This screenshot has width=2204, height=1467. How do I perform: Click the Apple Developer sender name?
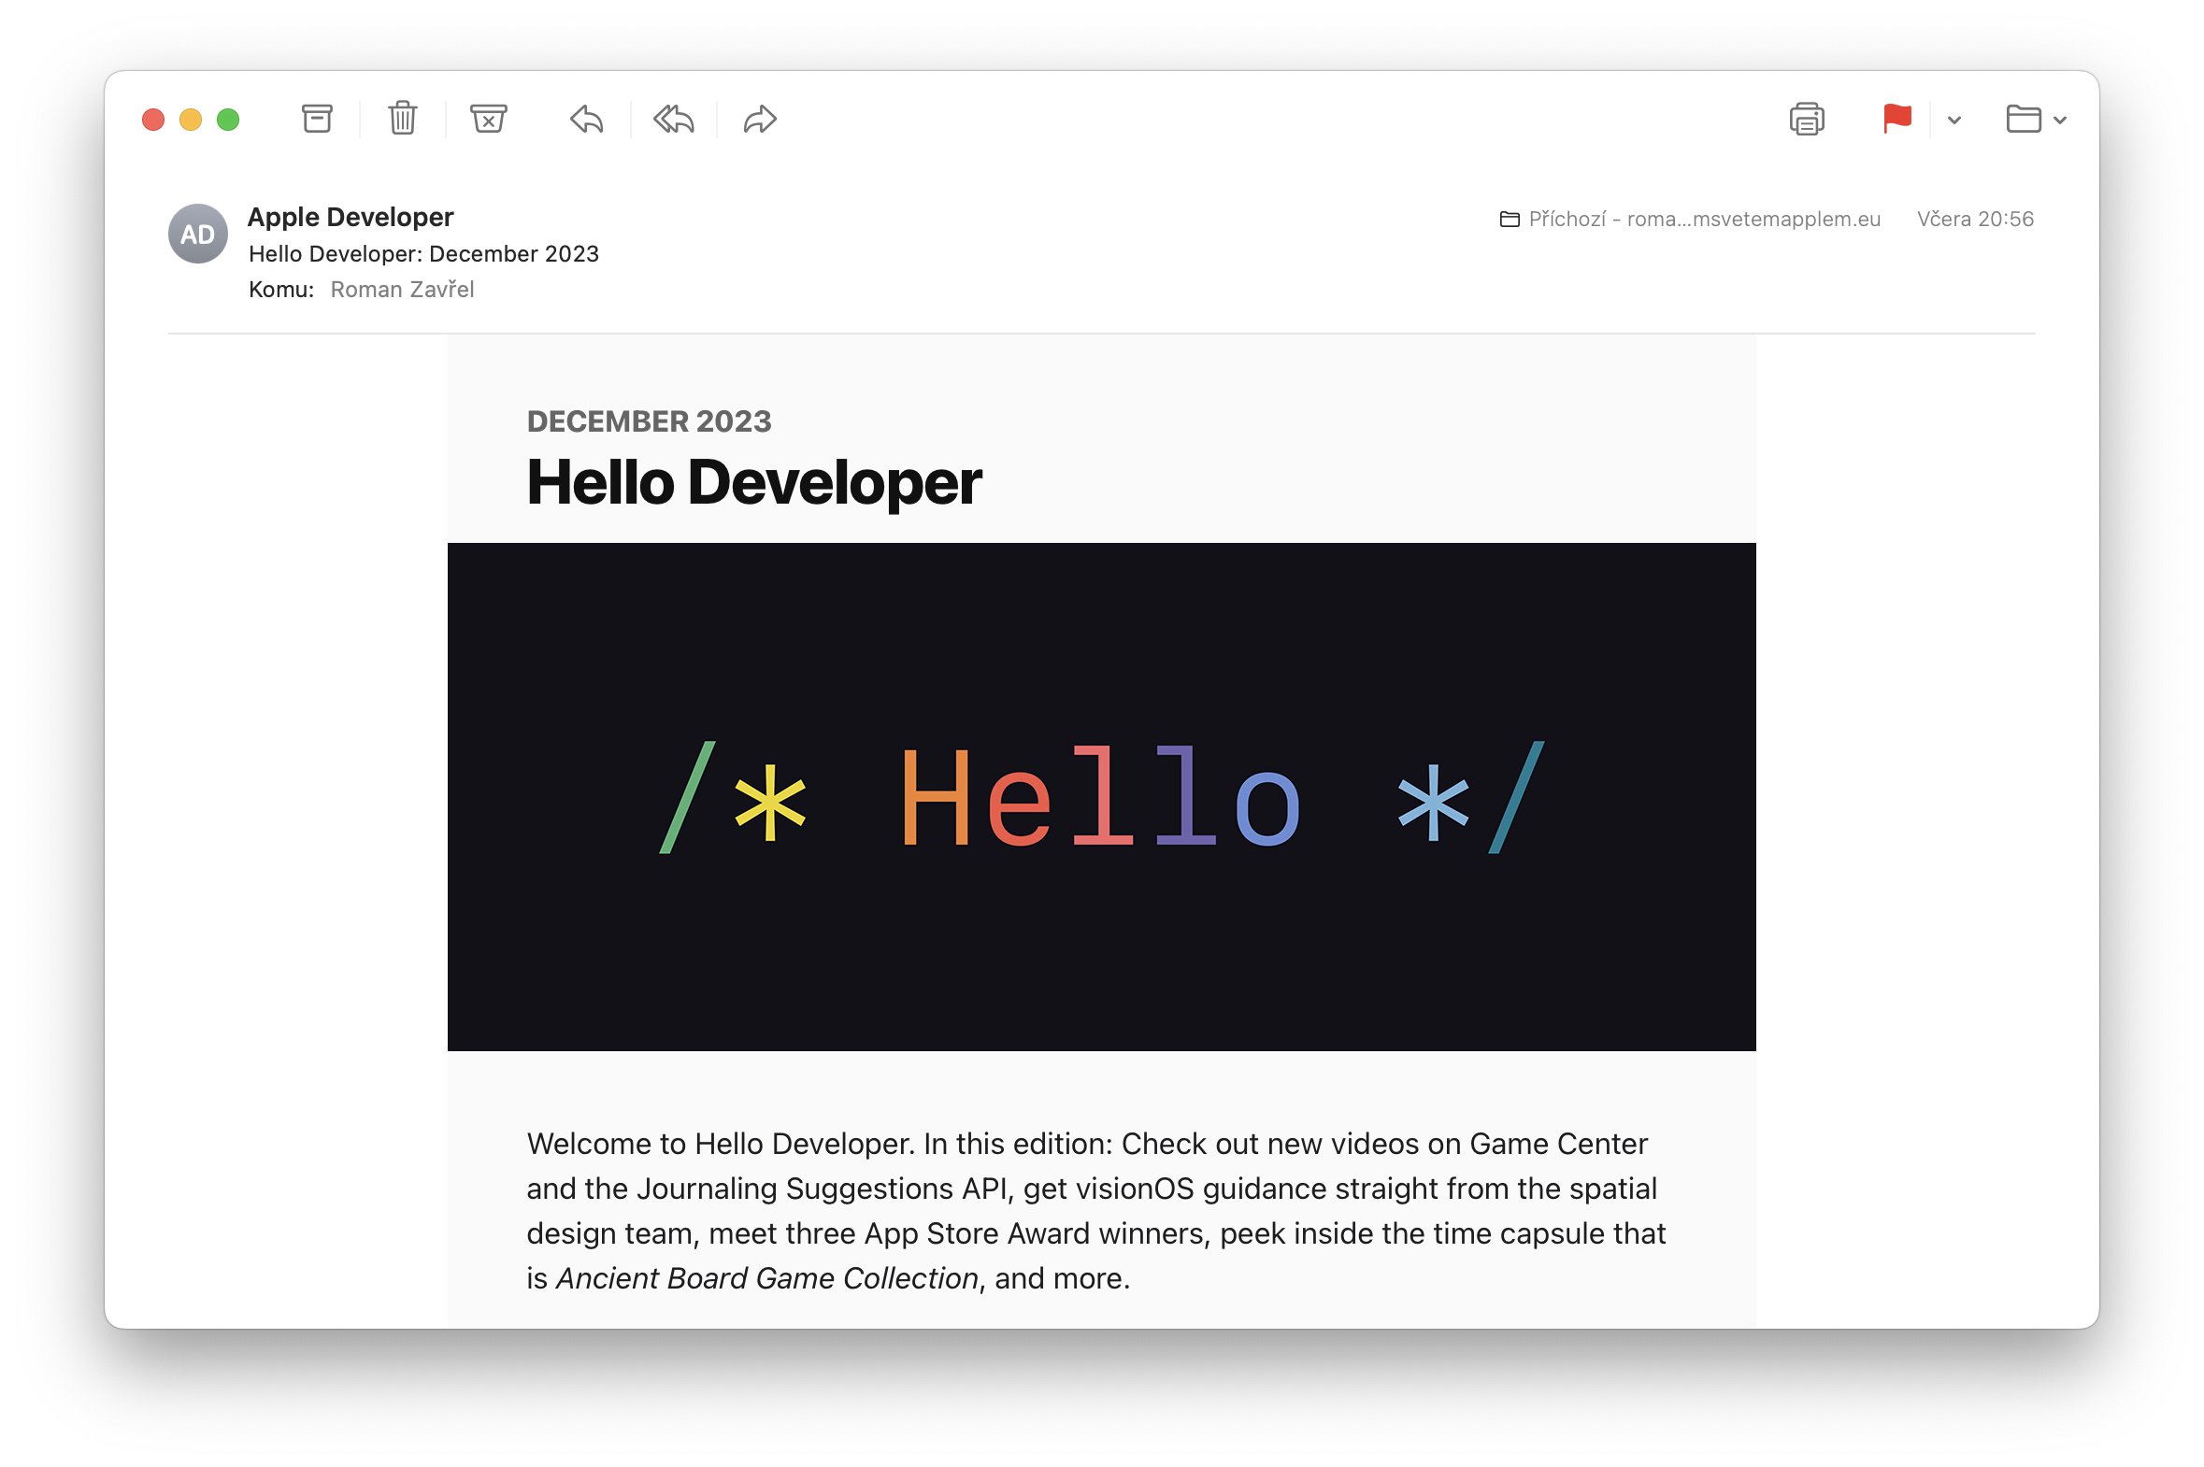click(x=350, y=217)
